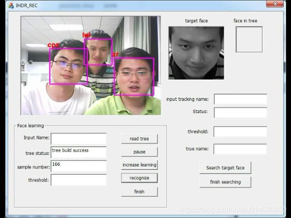Click the 'tree status:' label
Screen dimensions: 291x218
click(37, 154)
